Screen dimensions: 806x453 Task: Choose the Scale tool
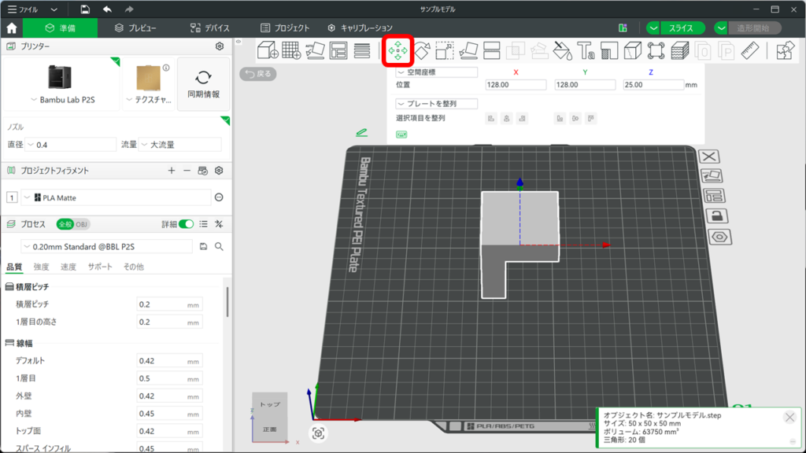(445, 51)
